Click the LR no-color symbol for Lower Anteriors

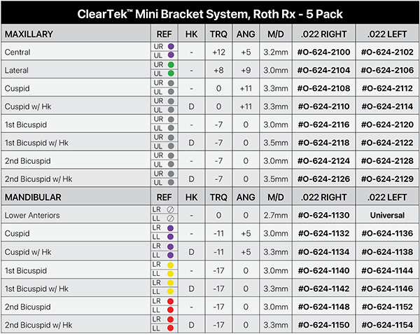[x=170, y=209]
